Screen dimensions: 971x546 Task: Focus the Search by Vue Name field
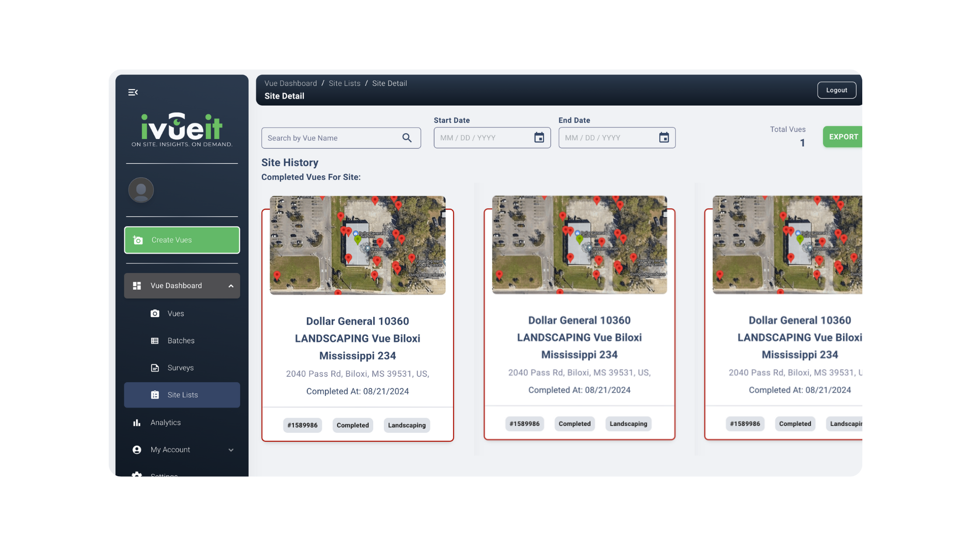(x=331, y=138)
